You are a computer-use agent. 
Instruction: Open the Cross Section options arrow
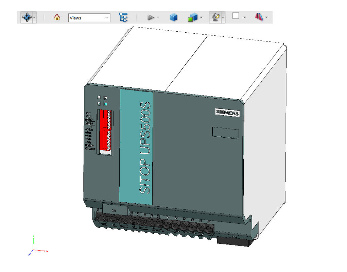pyautogui.click(x=267, y=18)
